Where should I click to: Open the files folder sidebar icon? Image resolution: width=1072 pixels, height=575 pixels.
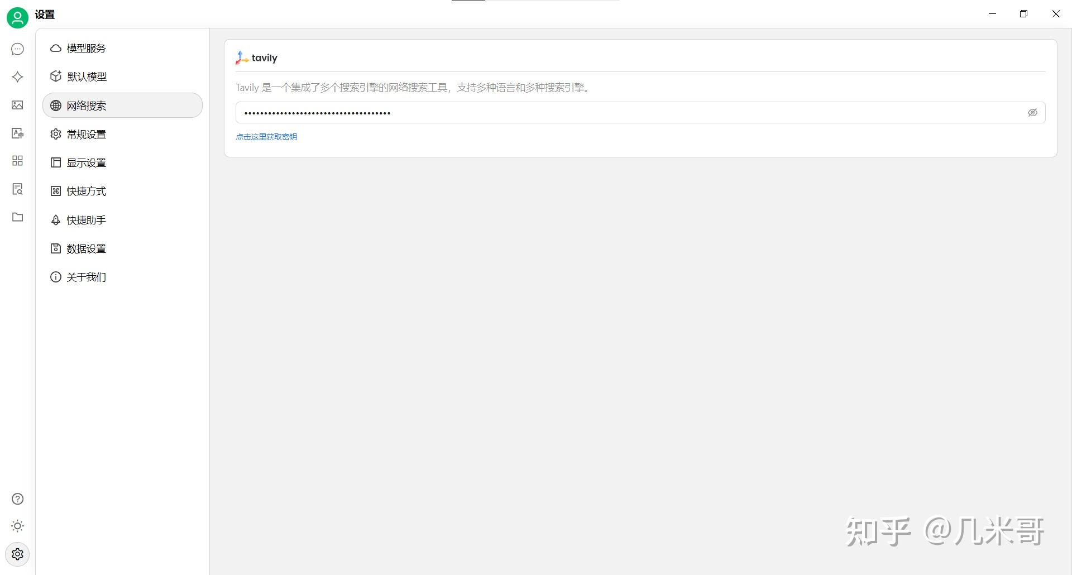tap(17, 217)
